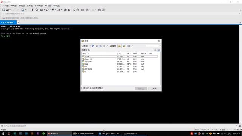Close the Sessions dialog with X
This screenshot has width=242, height=136.
click(x=159, y=41)
